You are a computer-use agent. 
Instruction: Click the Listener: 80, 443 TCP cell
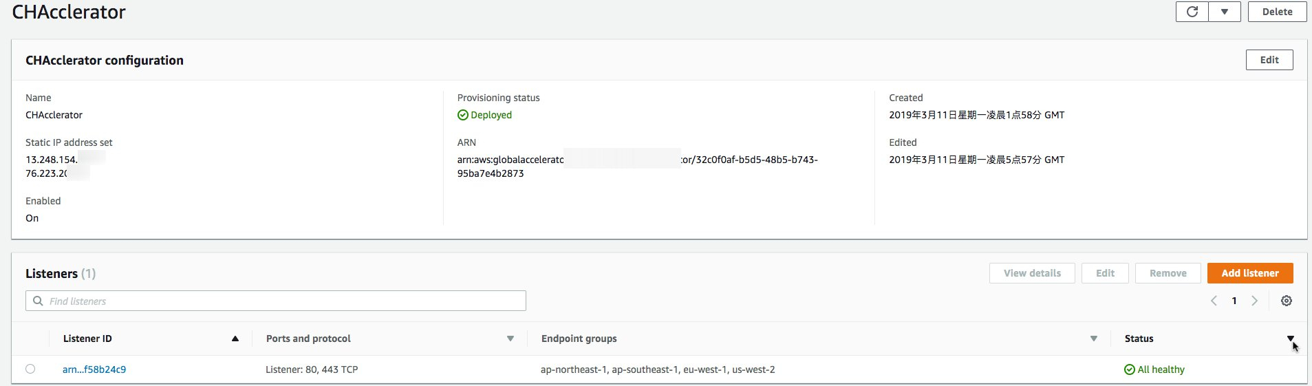tap(312, 369)
